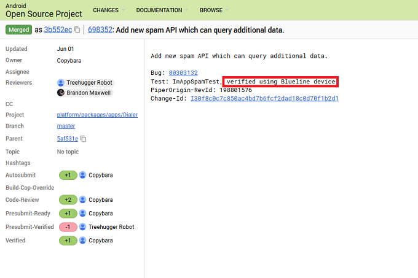Copy parent hash 5af531e with copy icon
The width and height of the screenshot is (418, 278).
[83, 139]
